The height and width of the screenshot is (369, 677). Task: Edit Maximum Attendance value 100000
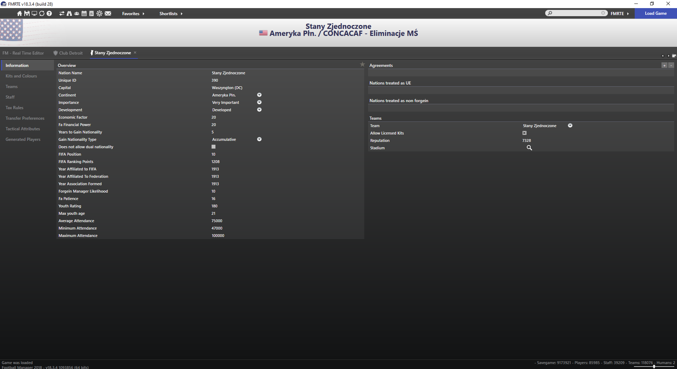(x=218, y=236)
